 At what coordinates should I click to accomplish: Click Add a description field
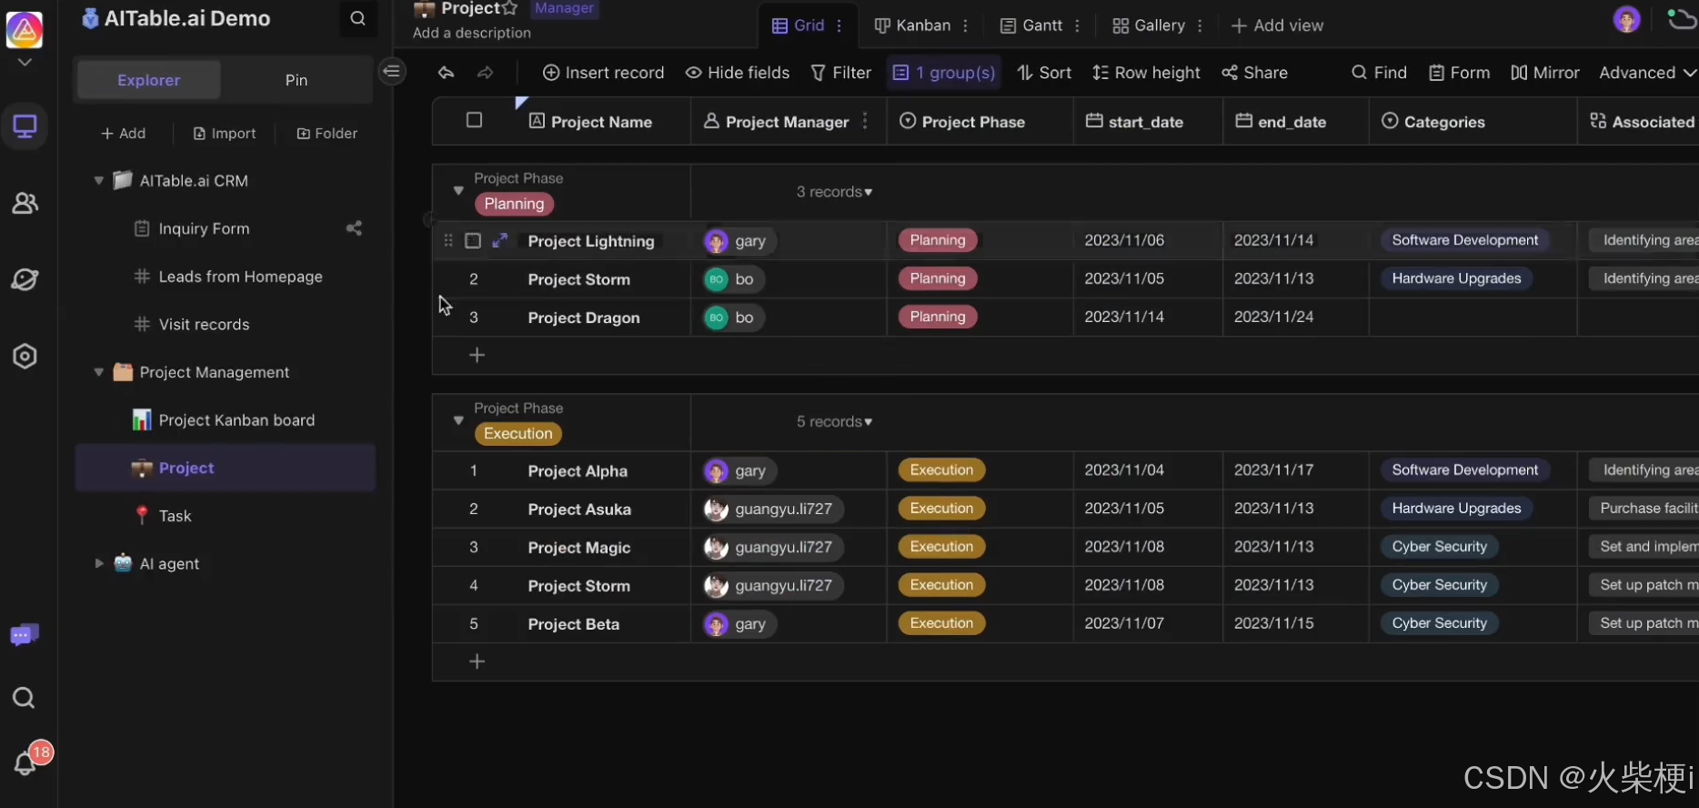pyautogui.click(x=471, y=33)
